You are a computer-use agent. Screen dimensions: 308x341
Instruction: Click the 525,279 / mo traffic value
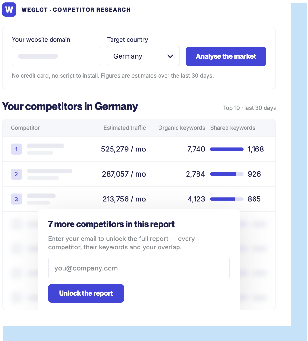(123, 149)
